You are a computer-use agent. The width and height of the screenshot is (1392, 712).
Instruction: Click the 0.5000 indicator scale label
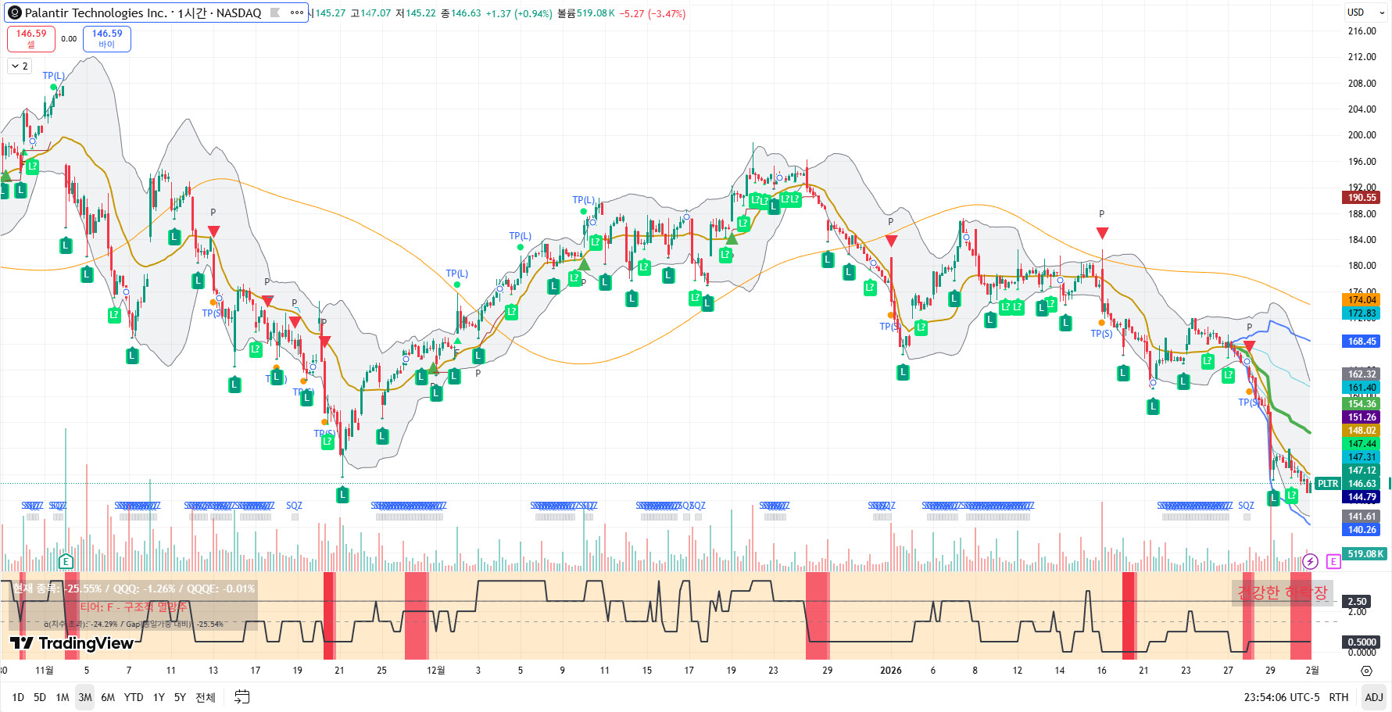point(1361,642)
